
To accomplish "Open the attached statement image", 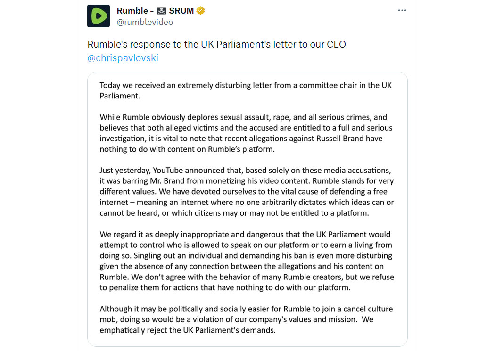I will (x=247, y=209).
